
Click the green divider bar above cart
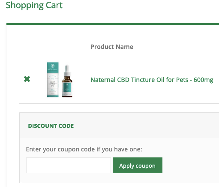tap(113, 24)
